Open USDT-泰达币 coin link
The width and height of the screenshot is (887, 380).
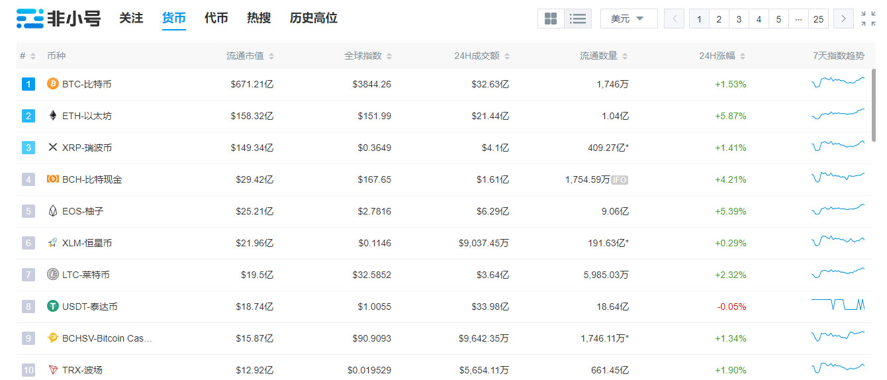[90, 307]
